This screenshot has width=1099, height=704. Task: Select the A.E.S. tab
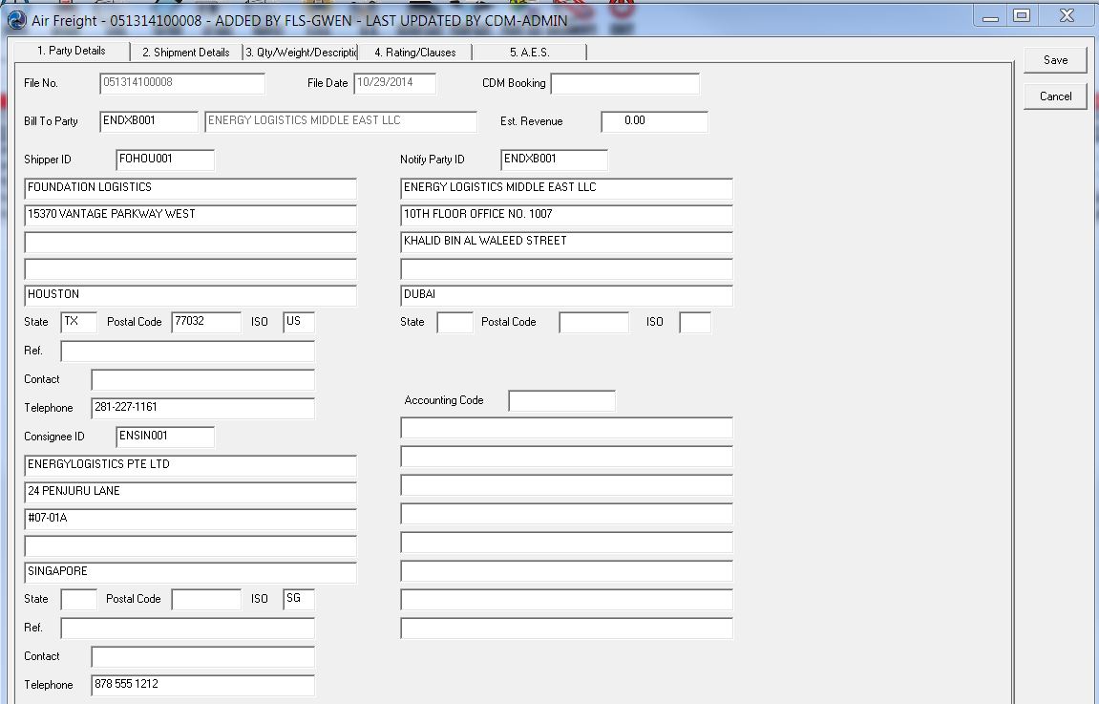pos(529,53)
